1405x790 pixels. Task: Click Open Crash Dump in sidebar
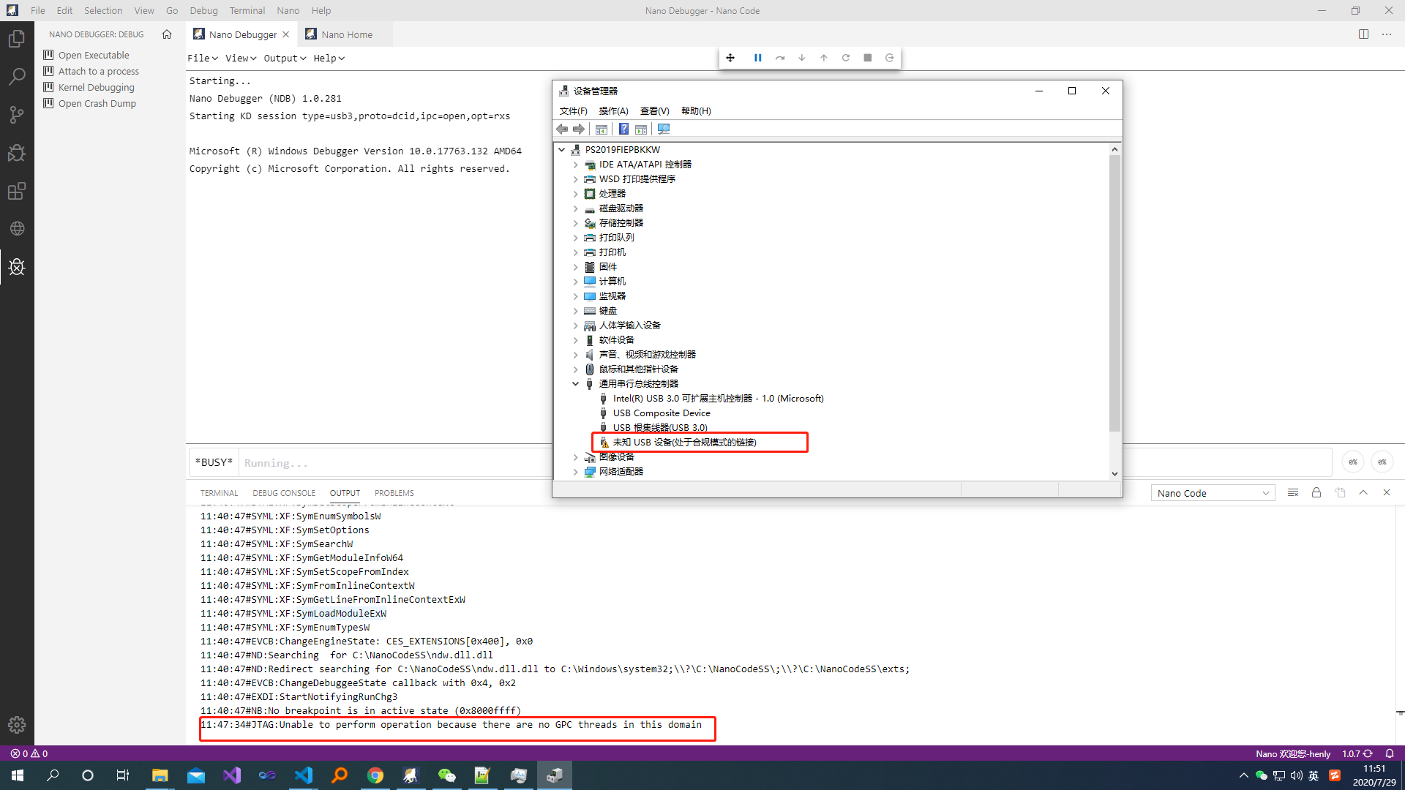97,103
